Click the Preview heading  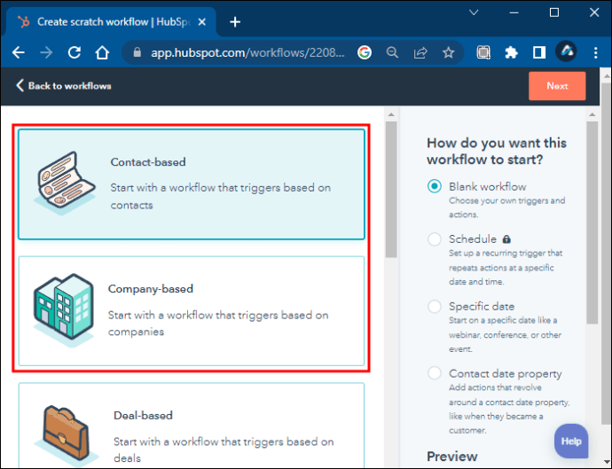[x=452, y=456]
